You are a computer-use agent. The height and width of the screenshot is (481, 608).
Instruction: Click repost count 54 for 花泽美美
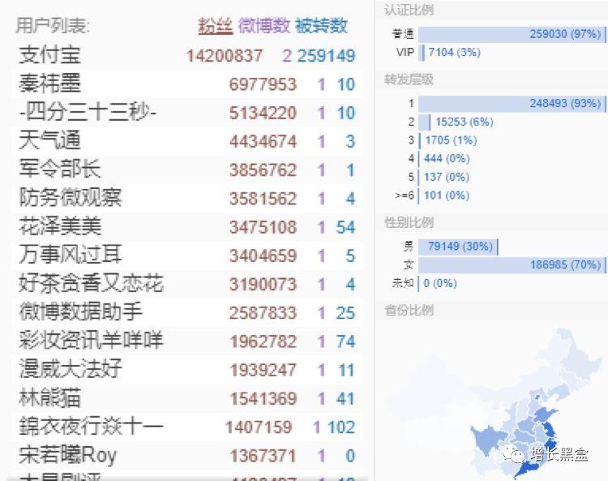click(345, 227)
